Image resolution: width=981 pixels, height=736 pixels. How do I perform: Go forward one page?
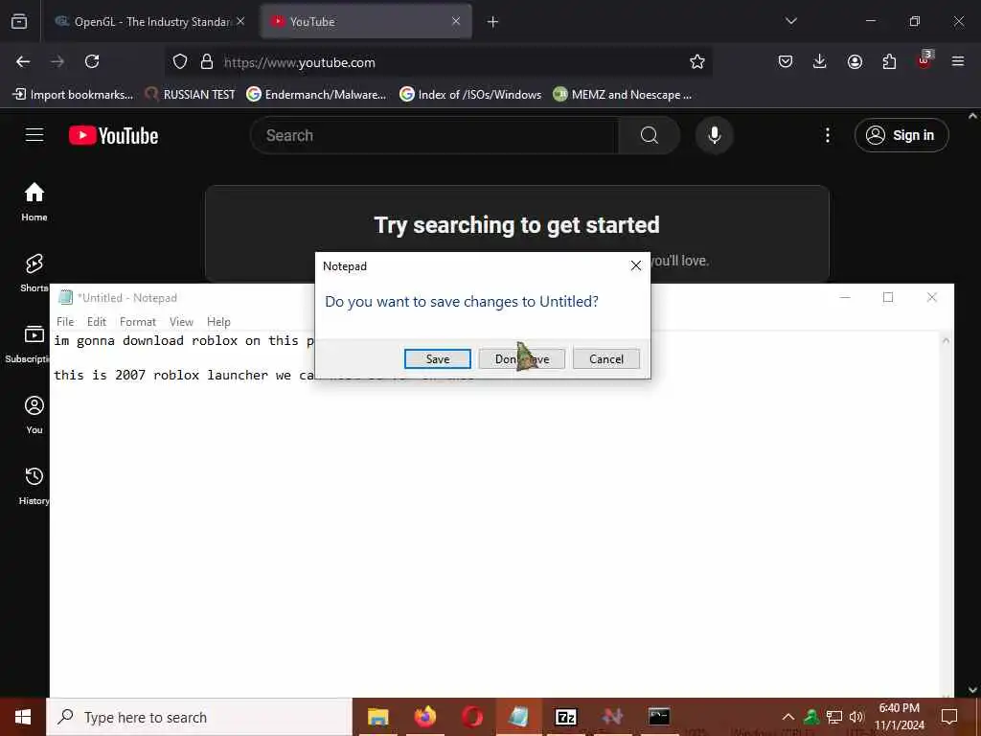pyautogui.click(x=57, y=61)
